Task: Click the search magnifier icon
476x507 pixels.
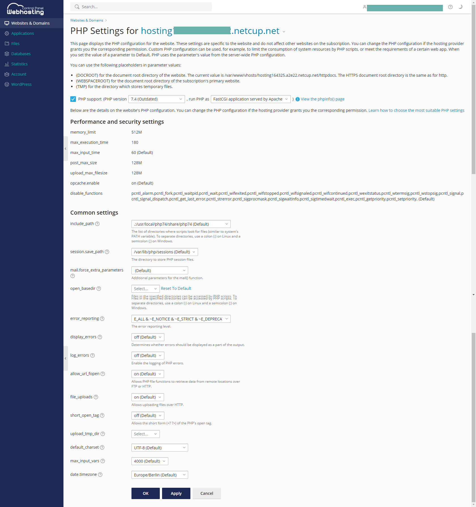Action: 77,7
